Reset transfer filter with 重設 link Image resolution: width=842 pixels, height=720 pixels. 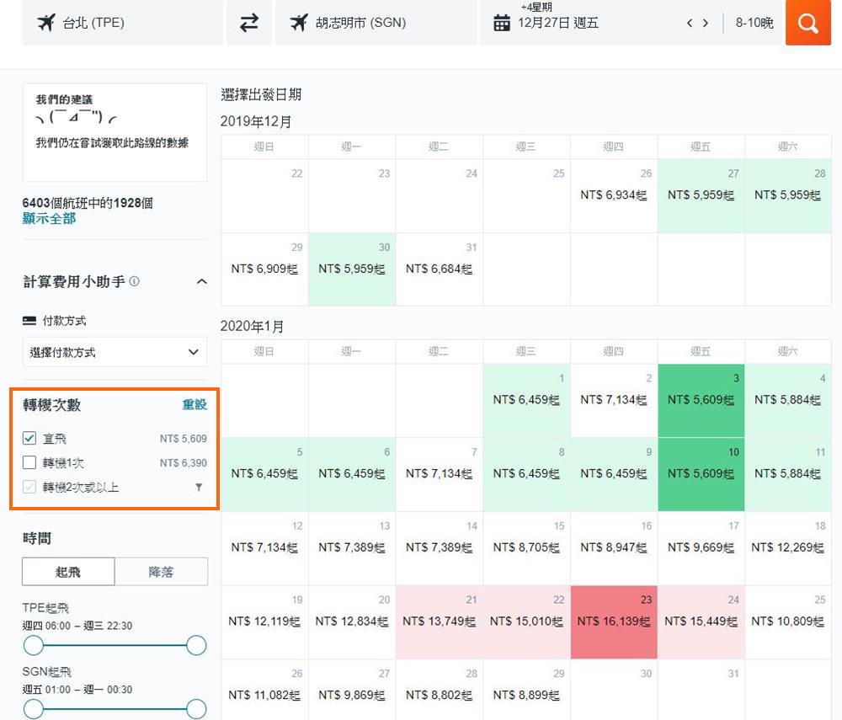pyautogui.click(x=195, y=405)
